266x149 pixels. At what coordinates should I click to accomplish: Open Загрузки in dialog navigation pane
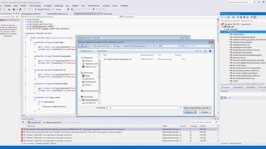[87, 61]
